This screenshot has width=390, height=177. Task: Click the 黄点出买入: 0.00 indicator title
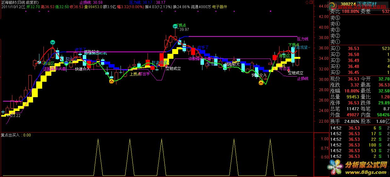click(x=16, y=135)
